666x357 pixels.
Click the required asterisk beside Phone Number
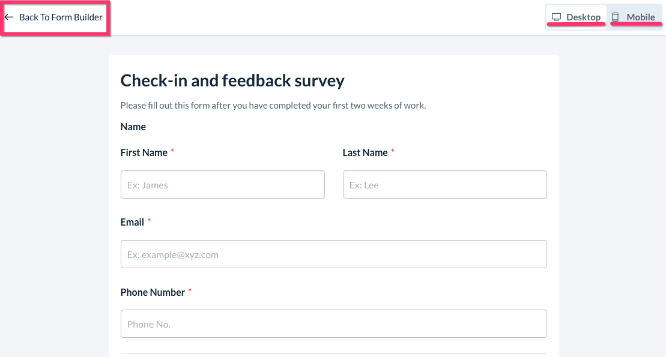[x=190, y=291]
